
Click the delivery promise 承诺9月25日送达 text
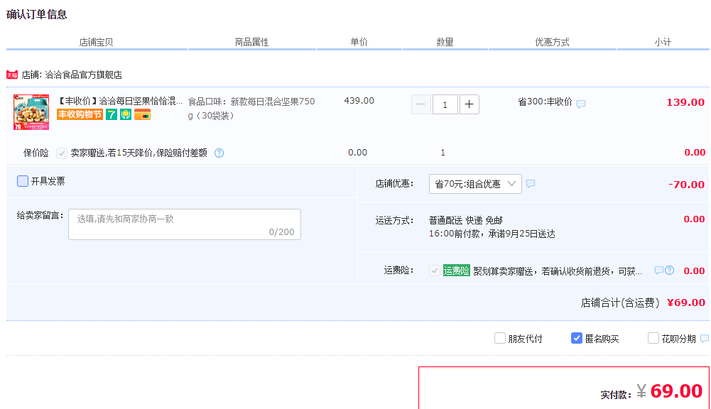521,234
